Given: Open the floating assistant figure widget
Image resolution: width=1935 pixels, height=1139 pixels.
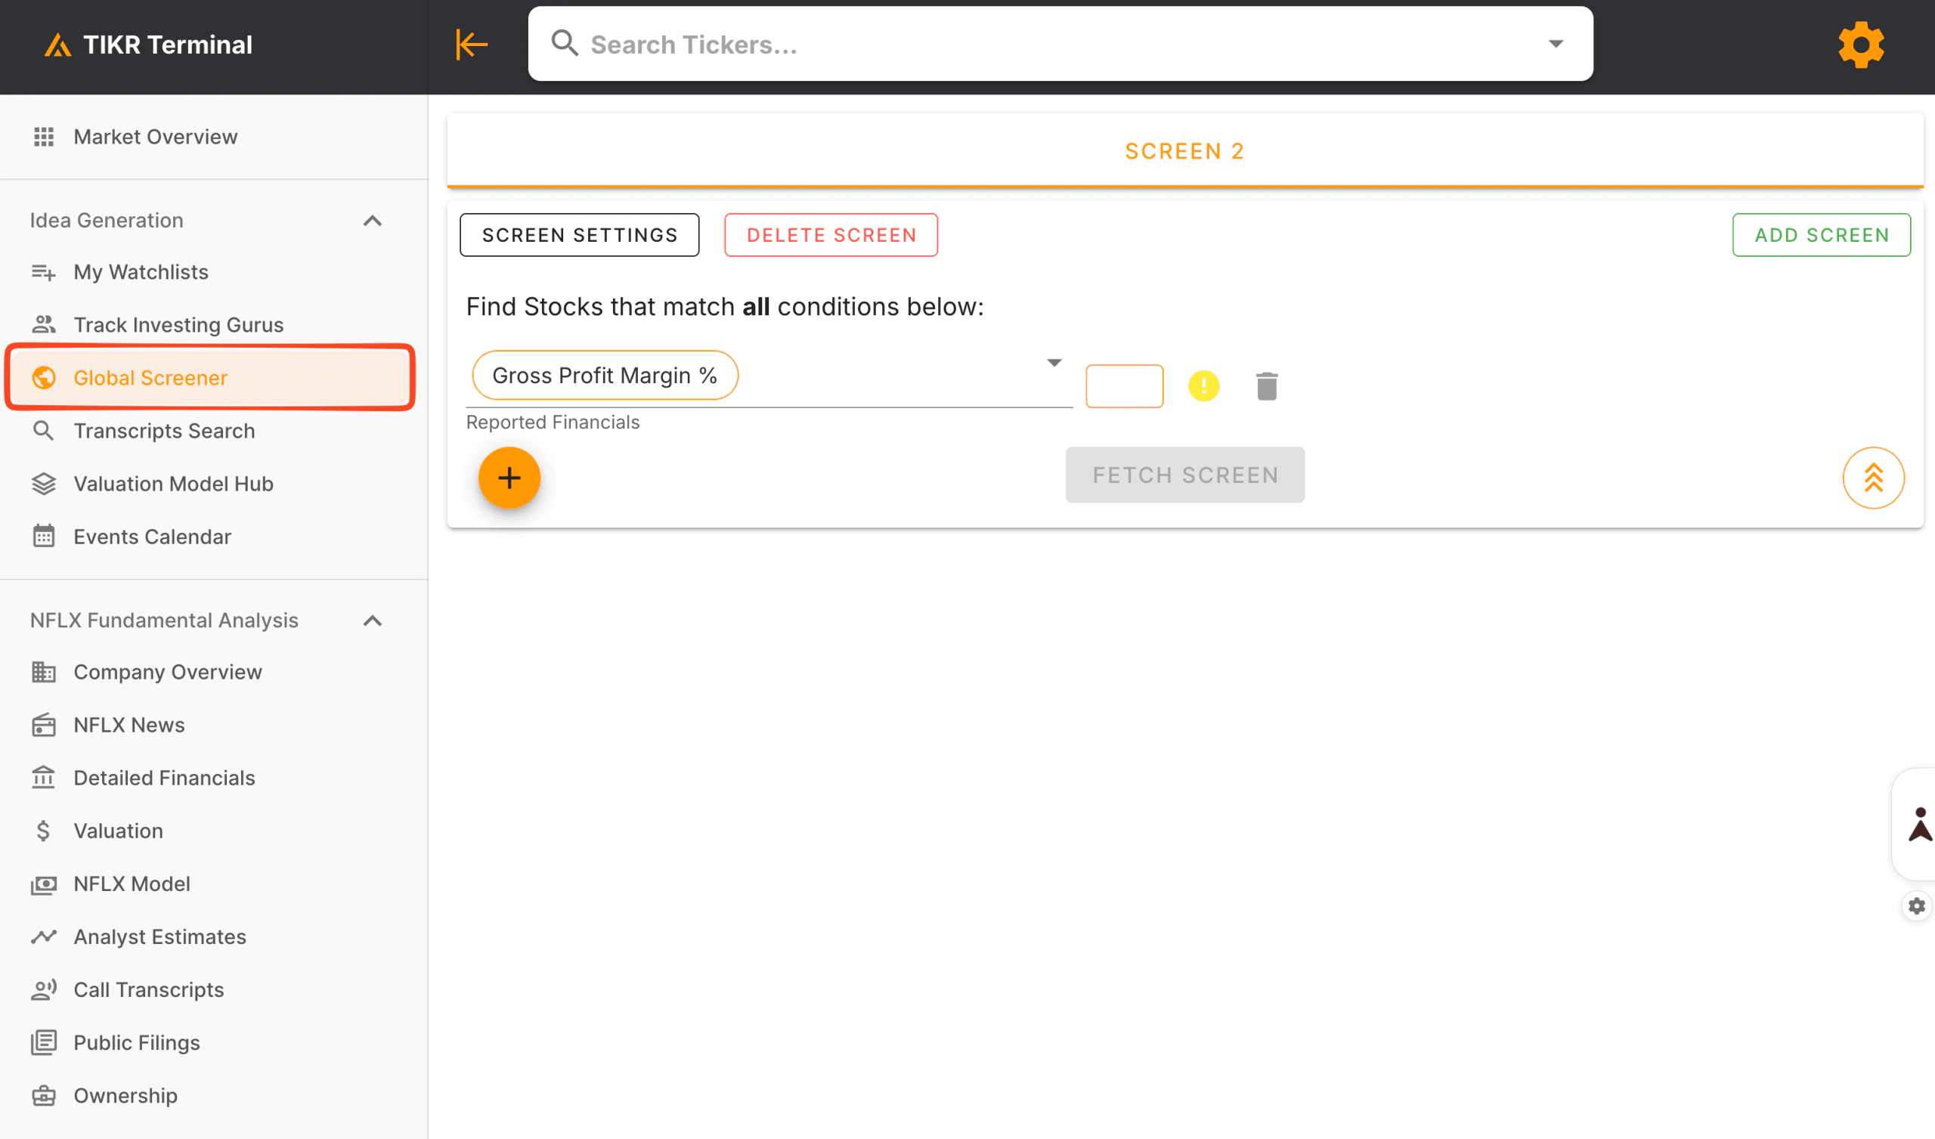Looking at the screenshot, I should tap(1919, 825).
